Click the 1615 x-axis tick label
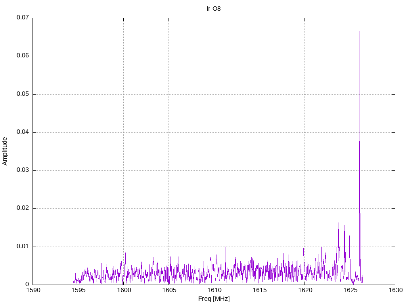The height and width of the screenshot is (304, 406). tap(259, 290)
